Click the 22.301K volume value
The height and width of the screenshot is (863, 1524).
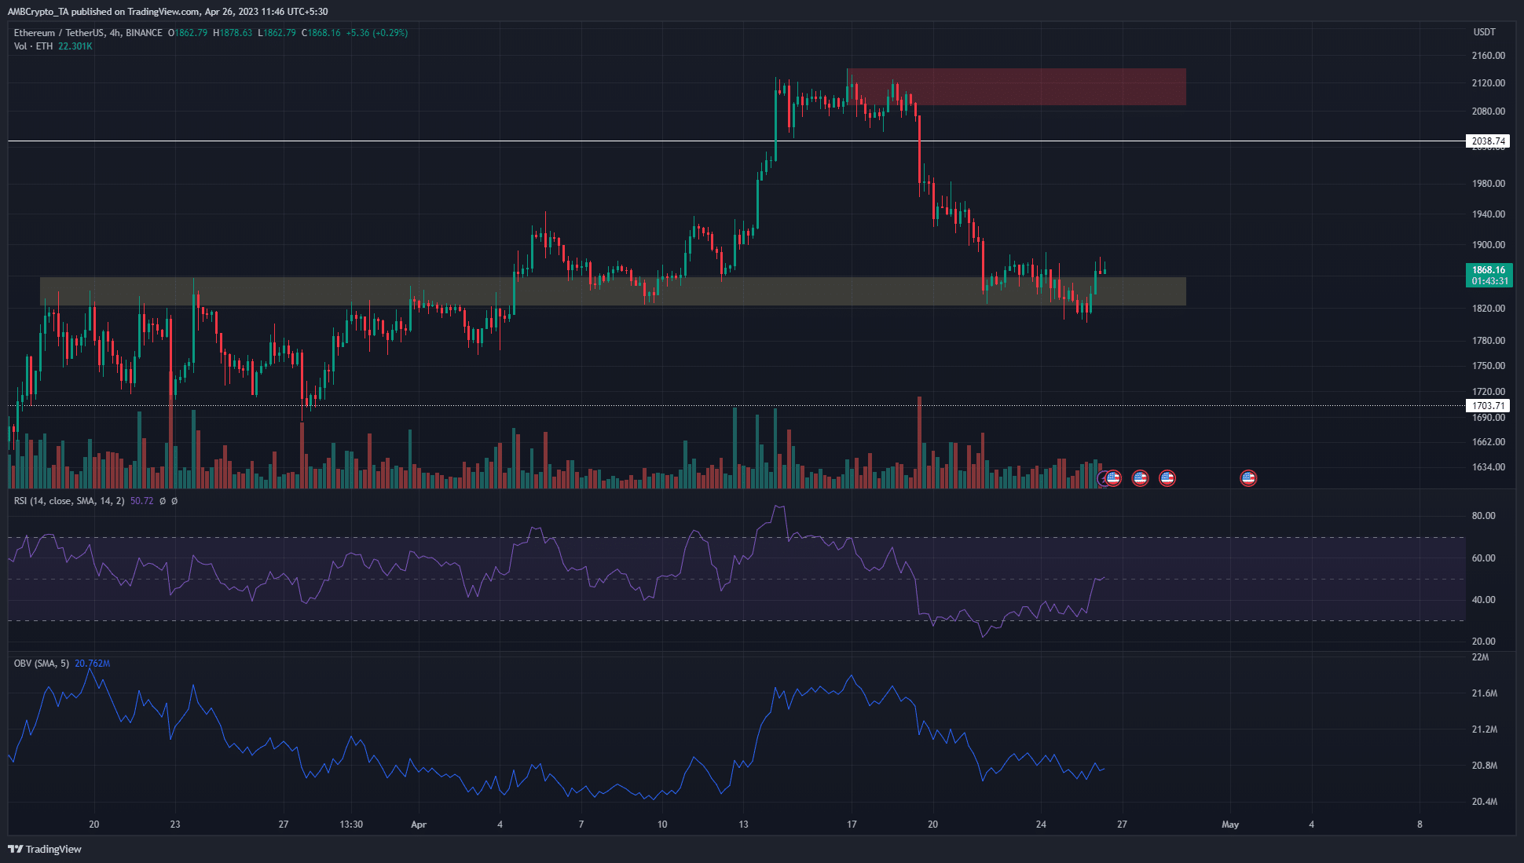point(75,46)
